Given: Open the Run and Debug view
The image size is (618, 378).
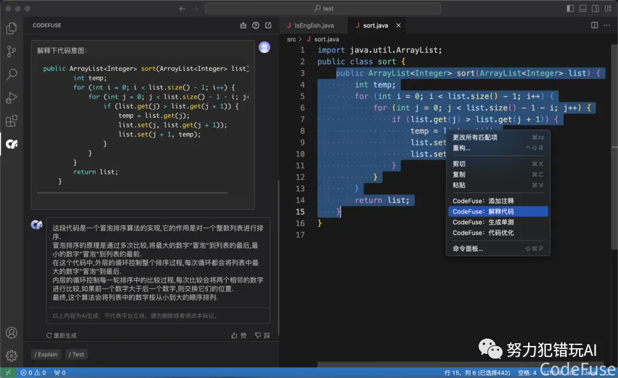Looking at the screenshot, I should (x=11, y=98).
